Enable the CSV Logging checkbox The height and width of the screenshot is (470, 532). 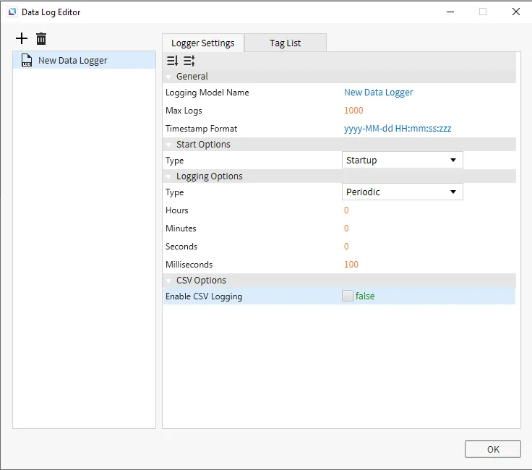tap(348, 296)
